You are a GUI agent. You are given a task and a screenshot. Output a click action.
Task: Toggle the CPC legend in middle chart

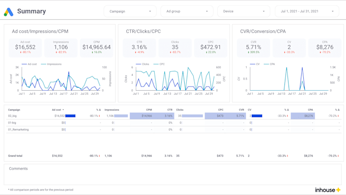point(159,64)
